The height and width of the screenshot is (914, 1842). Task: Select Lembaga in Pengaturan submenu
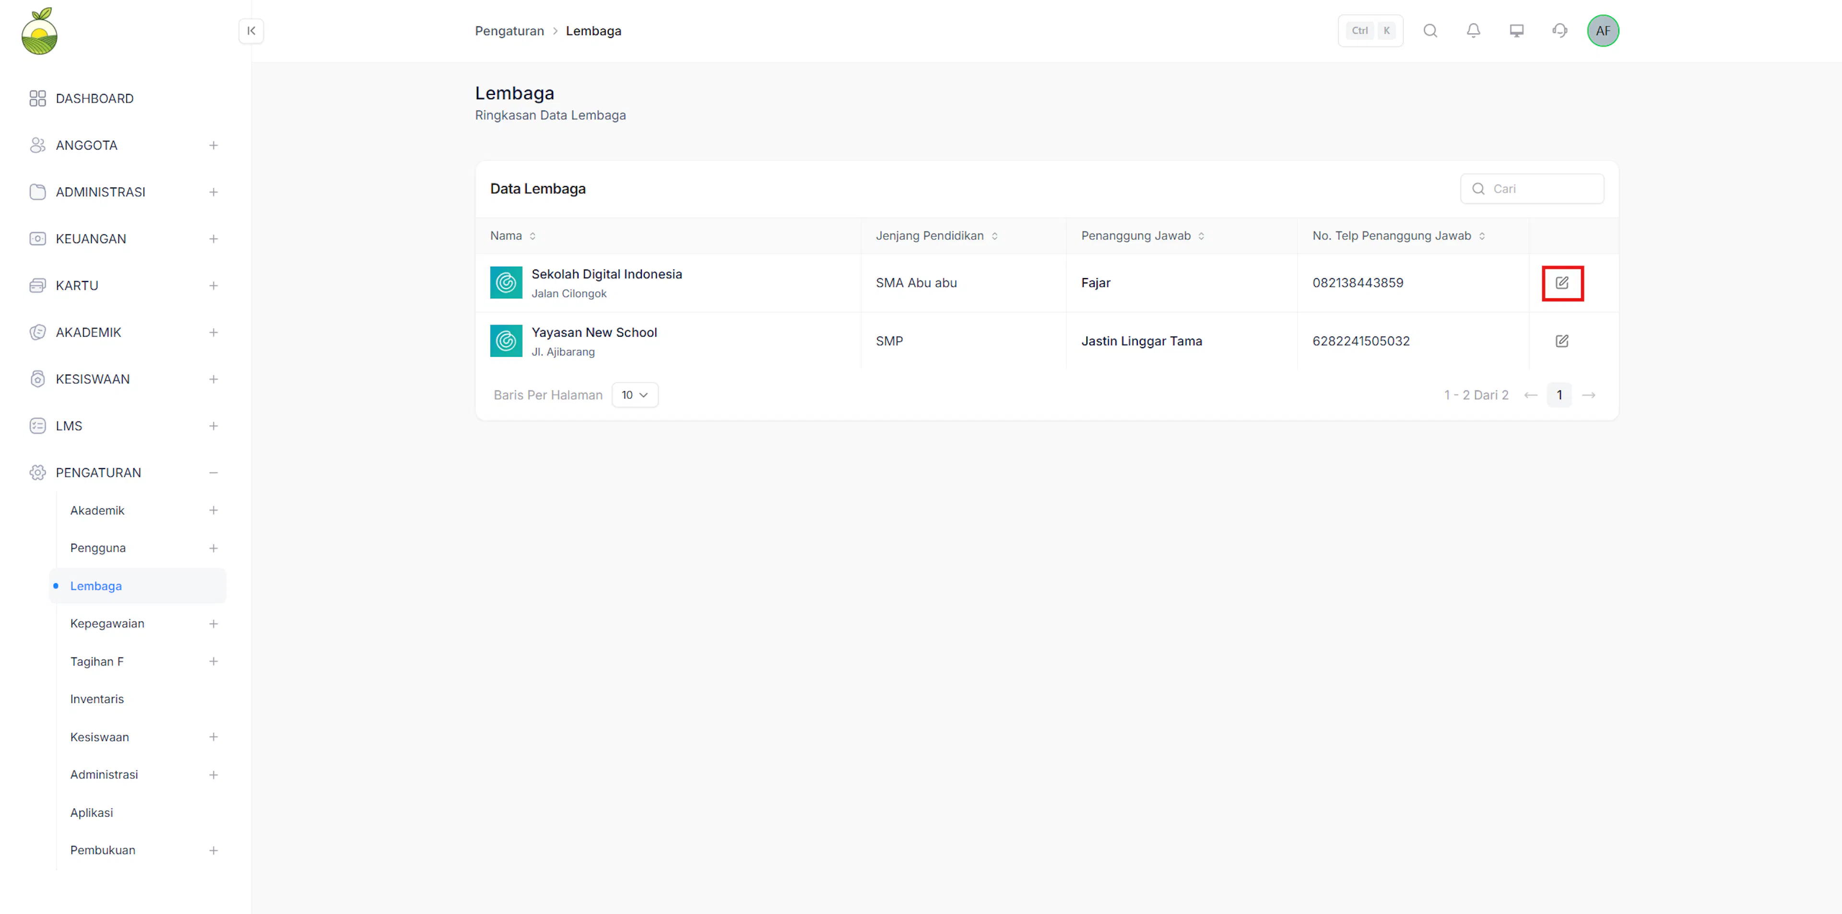coord(137,586)
